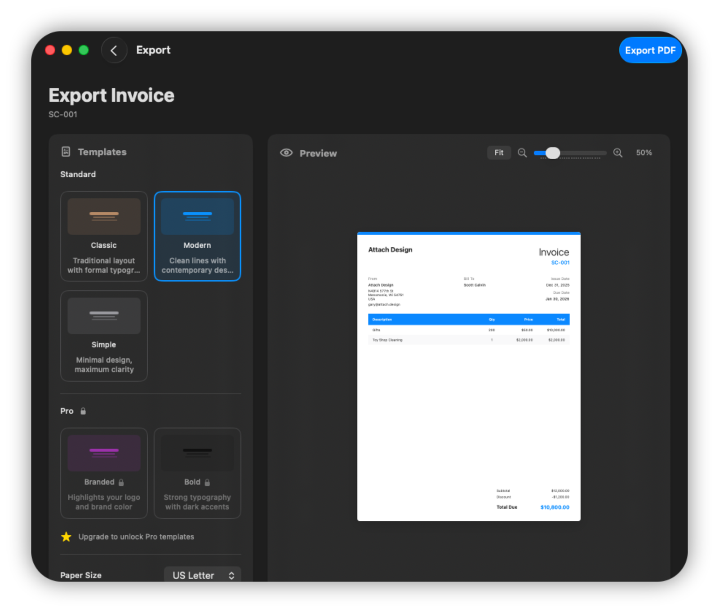Click the back arrow chevron button
The height and width of the screenshot is (613, 719).
click(114, 50)
